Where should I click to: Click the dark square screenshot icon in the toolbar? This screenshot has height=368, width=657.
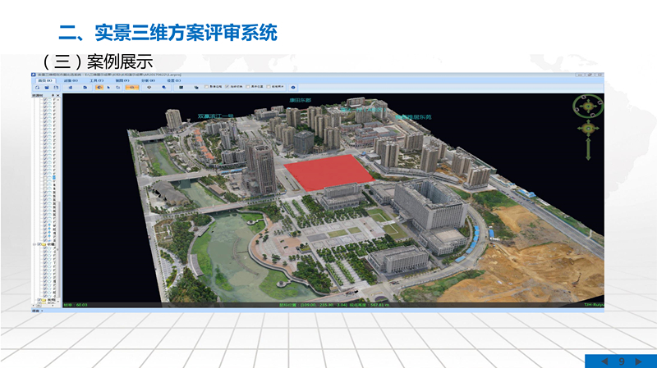(x=181, y=88)
